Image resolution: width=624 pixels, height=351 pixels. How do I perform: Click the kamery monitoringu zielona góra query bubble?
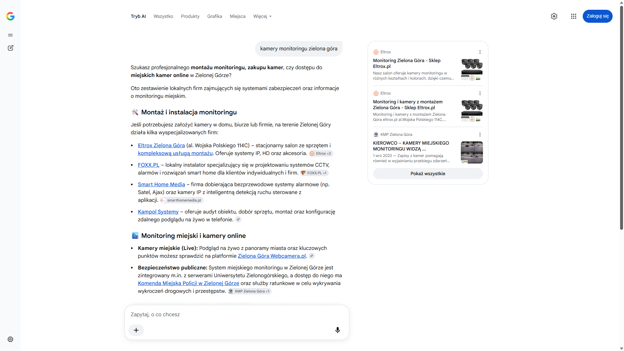[299, 49]
